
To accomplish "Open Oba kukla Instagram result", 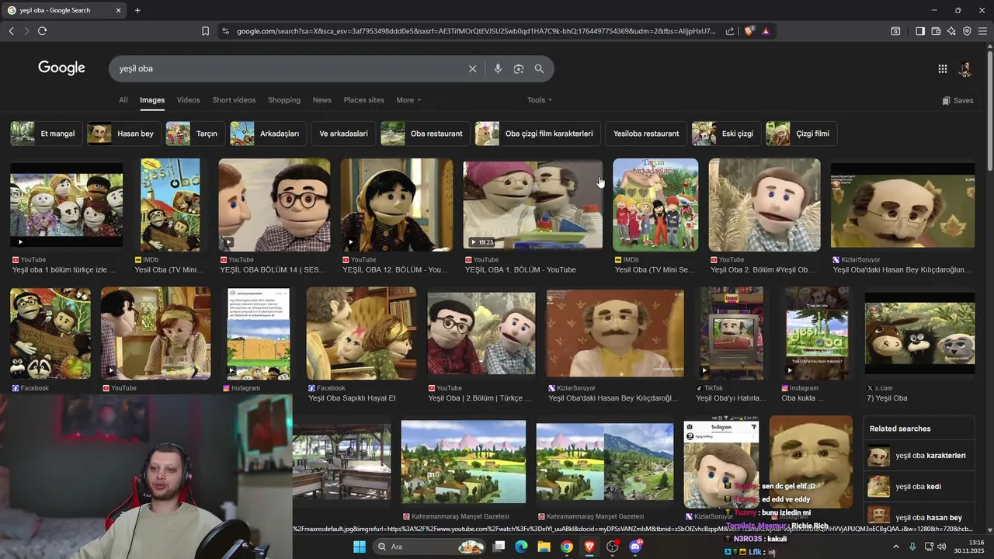I will (x=816, y=334).
